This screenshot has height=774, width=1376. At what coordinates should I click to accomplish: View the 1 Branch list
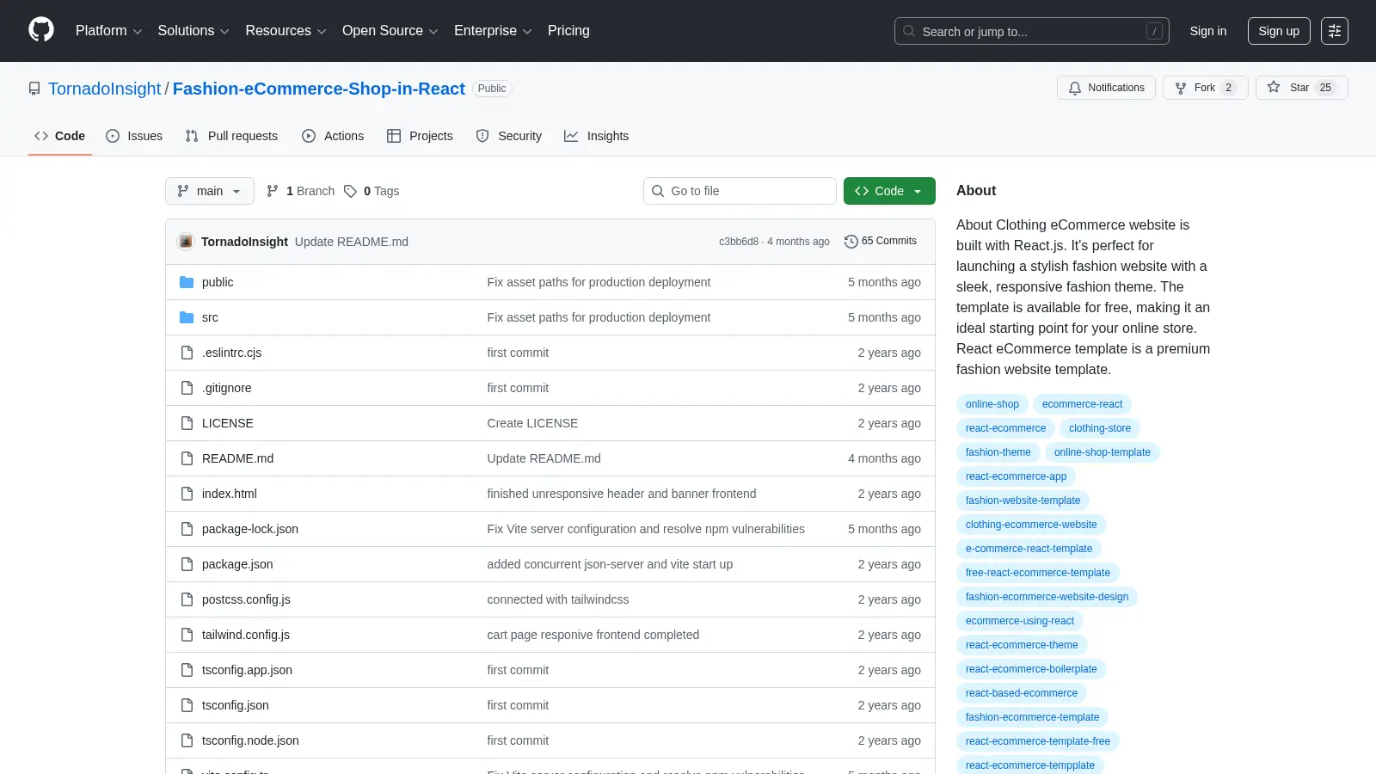[x=300, y=191]
